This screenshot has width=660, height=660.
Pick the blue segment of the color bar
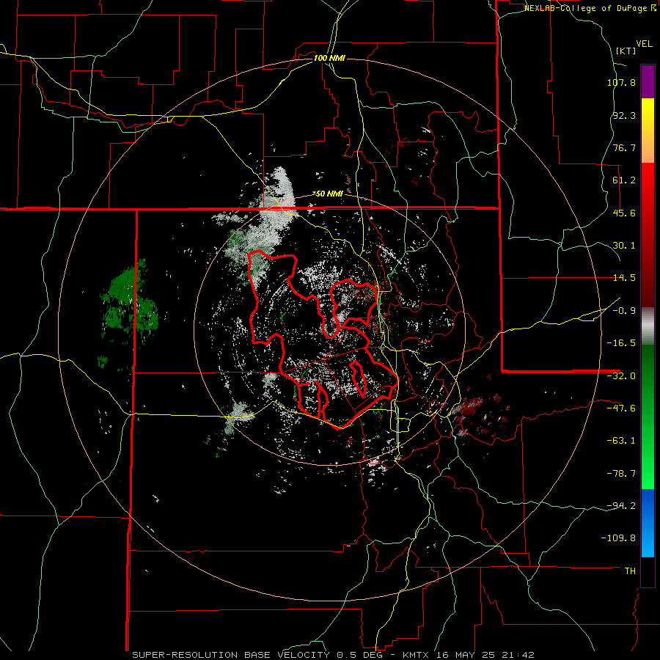[x=648, y=523]
